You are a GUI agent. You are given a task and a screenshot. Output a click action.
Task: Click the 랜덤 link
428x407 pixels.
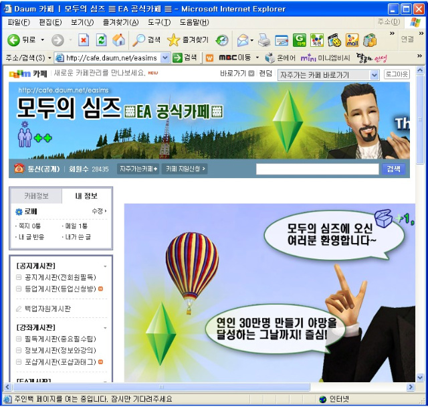point(265,73)
